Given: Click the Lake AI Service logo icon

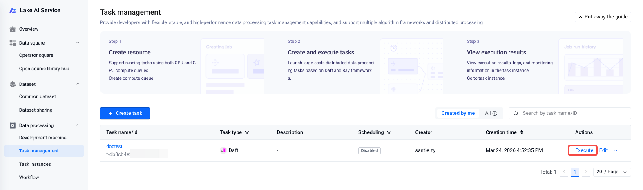Looking at the screenshot, I should pyautogui.click(x=13, y=11).
